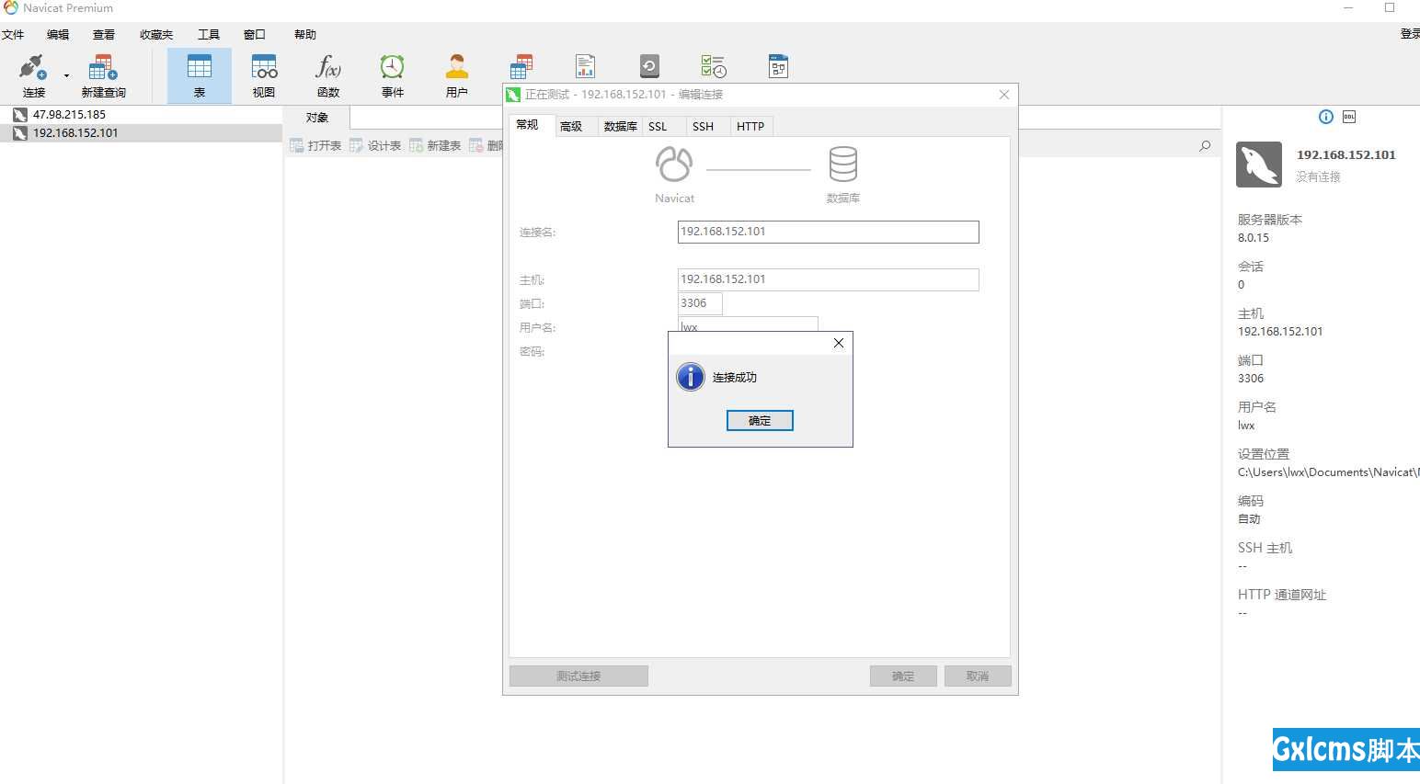The image size is (1420, 784).
Task: Open the 工具 menu
Action: [209, 35]
